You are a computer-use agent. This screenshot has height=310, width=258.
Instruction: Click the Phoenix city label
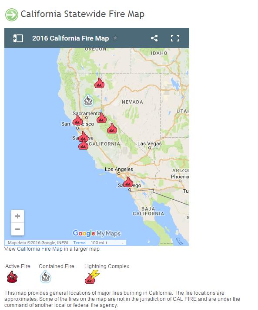(x=180, y=177)
